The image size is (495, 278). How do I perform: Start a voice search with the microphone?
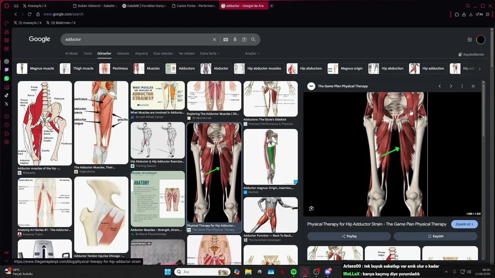point(235,39)
